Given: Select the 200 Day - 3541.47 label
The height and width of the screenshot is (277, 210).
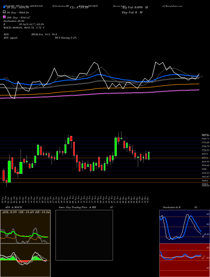Looking at the screenshot, I should 18,18.
